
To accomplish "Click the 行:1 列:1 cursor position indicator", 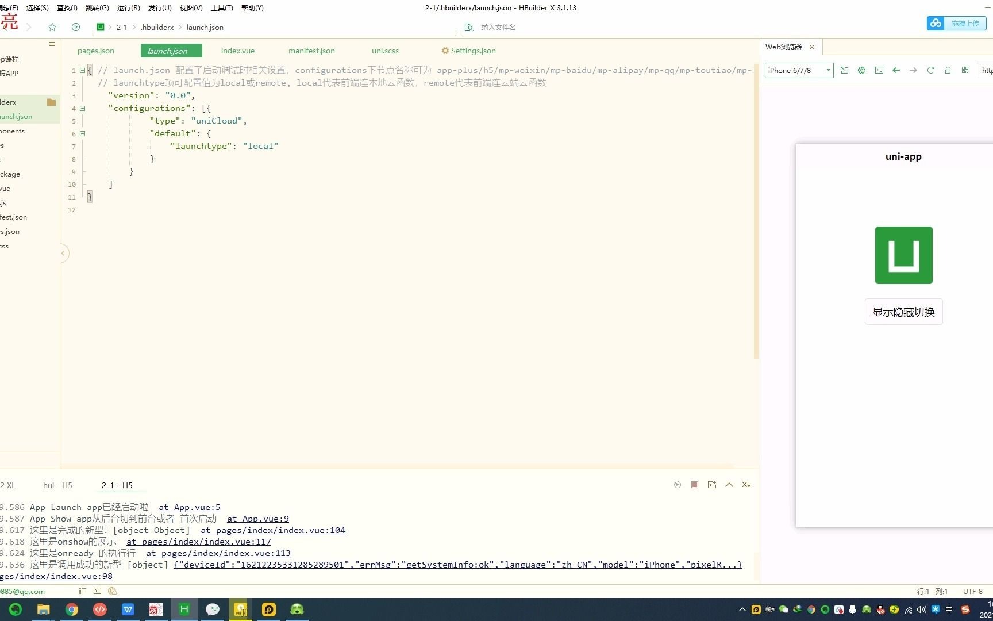I will 933,591.
